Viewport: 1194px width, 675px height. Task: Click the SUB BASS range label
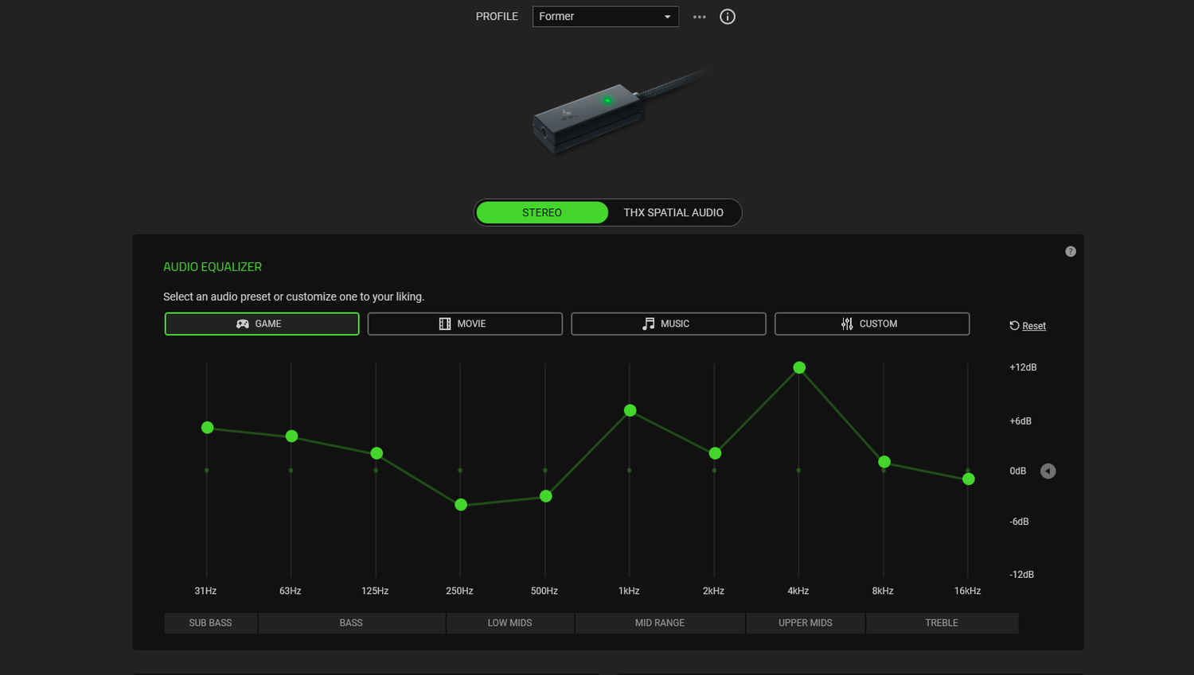pos(210,623)
